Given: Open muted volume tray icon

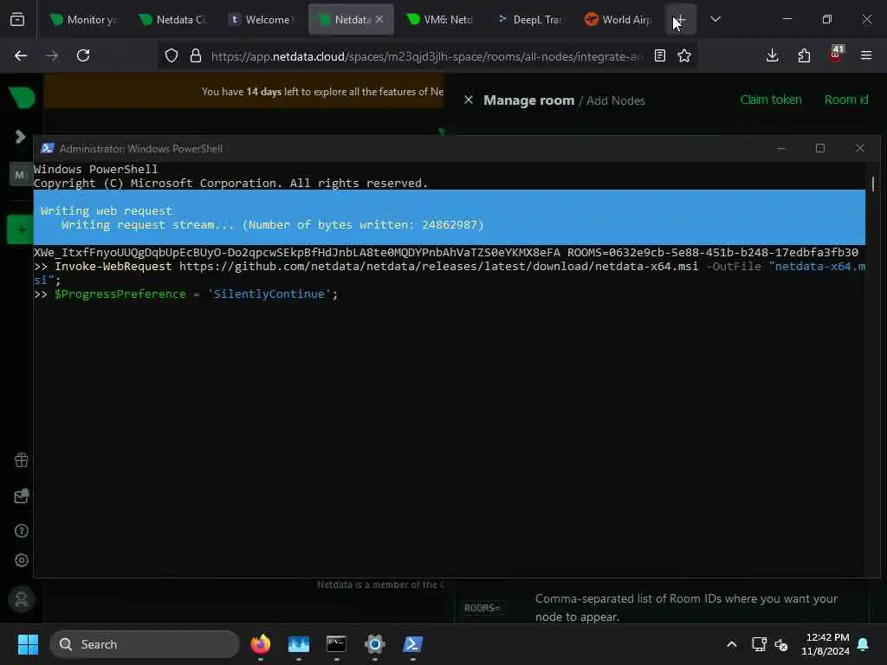Looking at the screenshot, I should click(781, 644).
